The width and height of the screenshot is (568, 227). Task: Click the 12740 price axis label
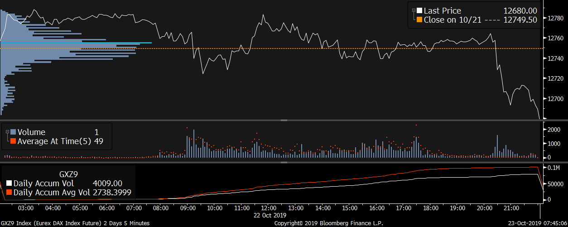[x=555, y=58]
